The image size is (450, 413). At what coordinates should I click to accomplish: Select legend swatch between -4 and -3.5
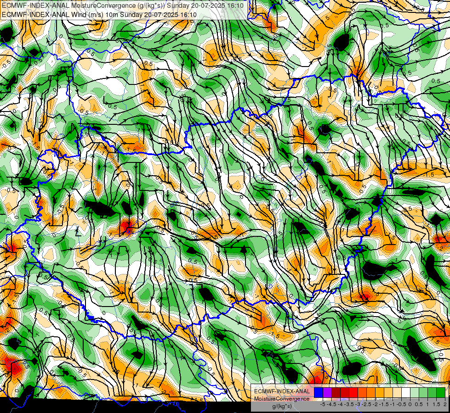coord(345,392)
